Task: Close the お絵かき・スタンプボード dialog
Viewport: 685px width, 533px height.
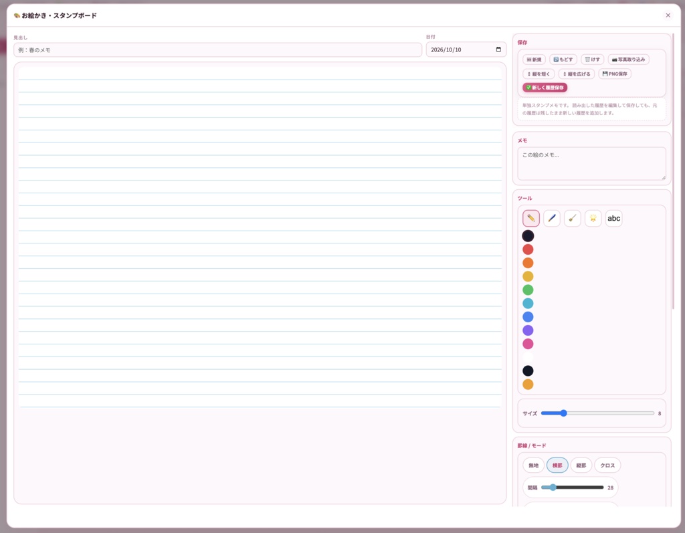Action: pos(668,15)
